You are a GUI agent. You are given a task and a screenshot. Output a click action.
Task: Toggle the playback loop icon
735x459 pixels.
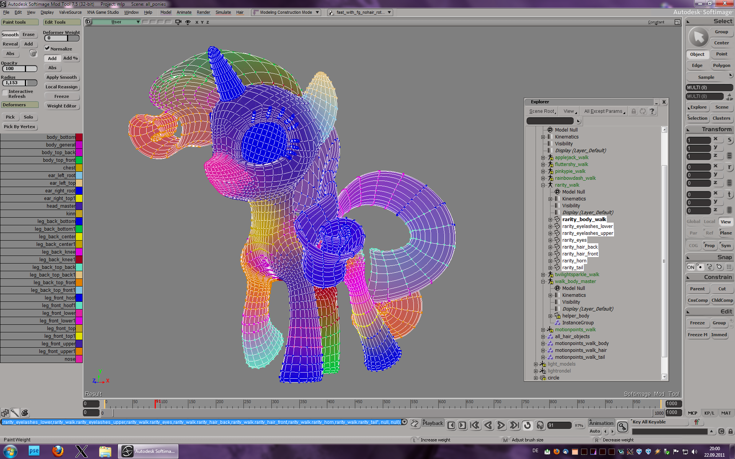click(527, 425)
